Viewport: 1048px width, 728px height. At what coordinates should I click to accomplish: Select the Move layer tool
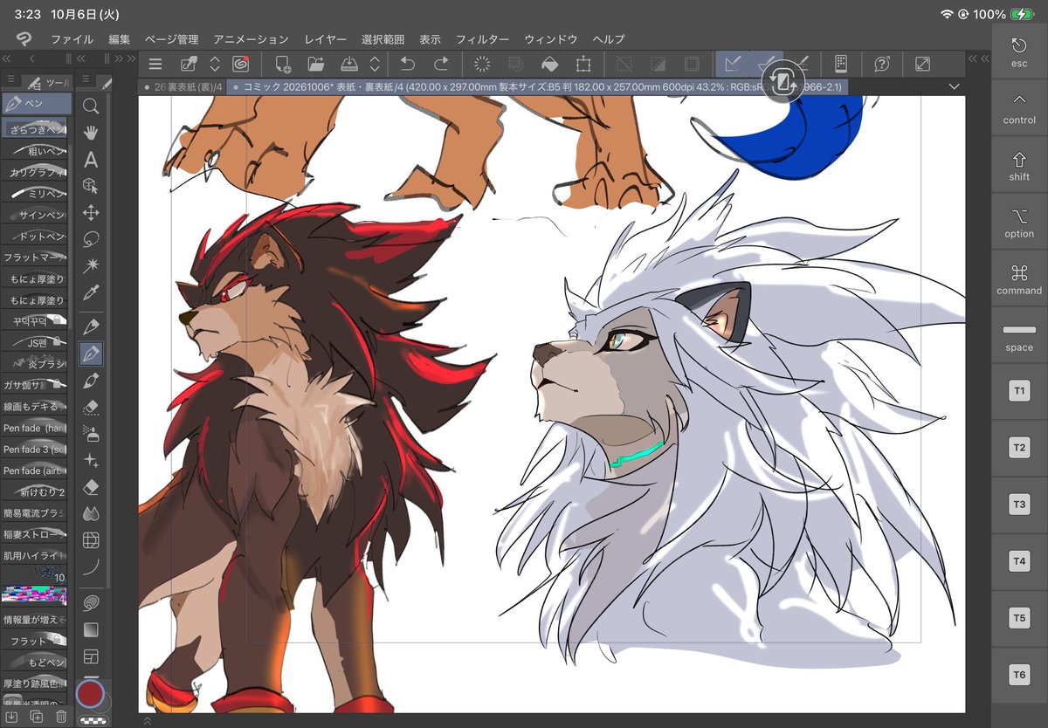[x=90, y=213]
